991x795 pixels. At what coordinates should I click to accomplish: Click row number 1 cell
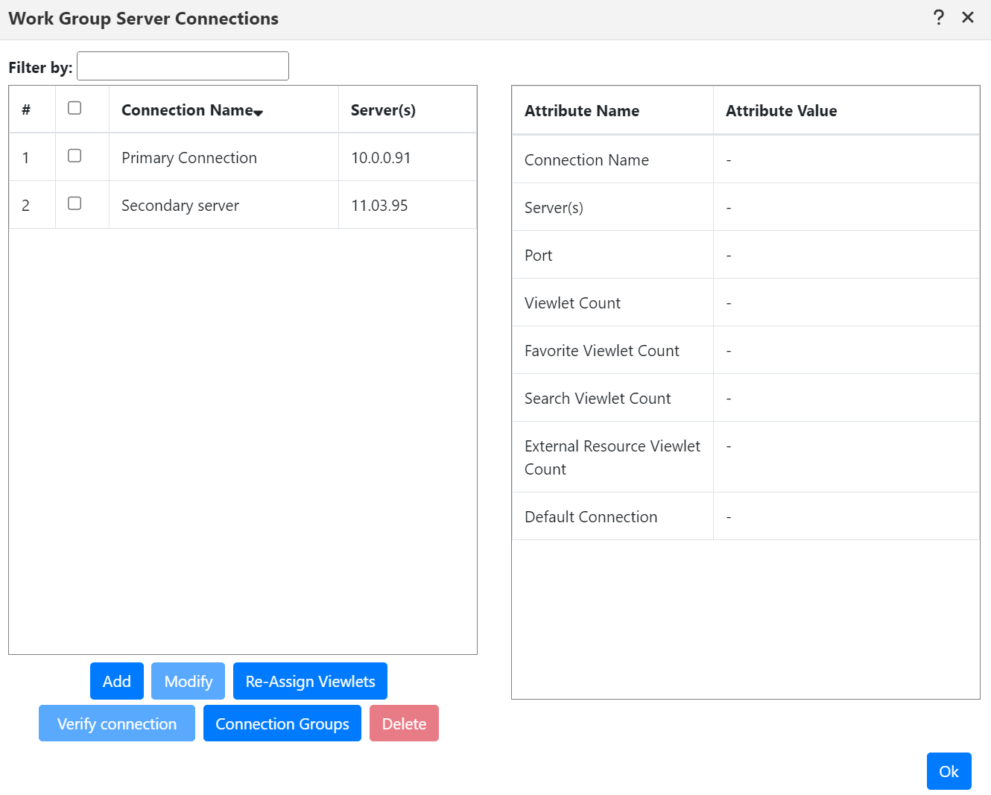pyautogui.click(x=32, y=157)
